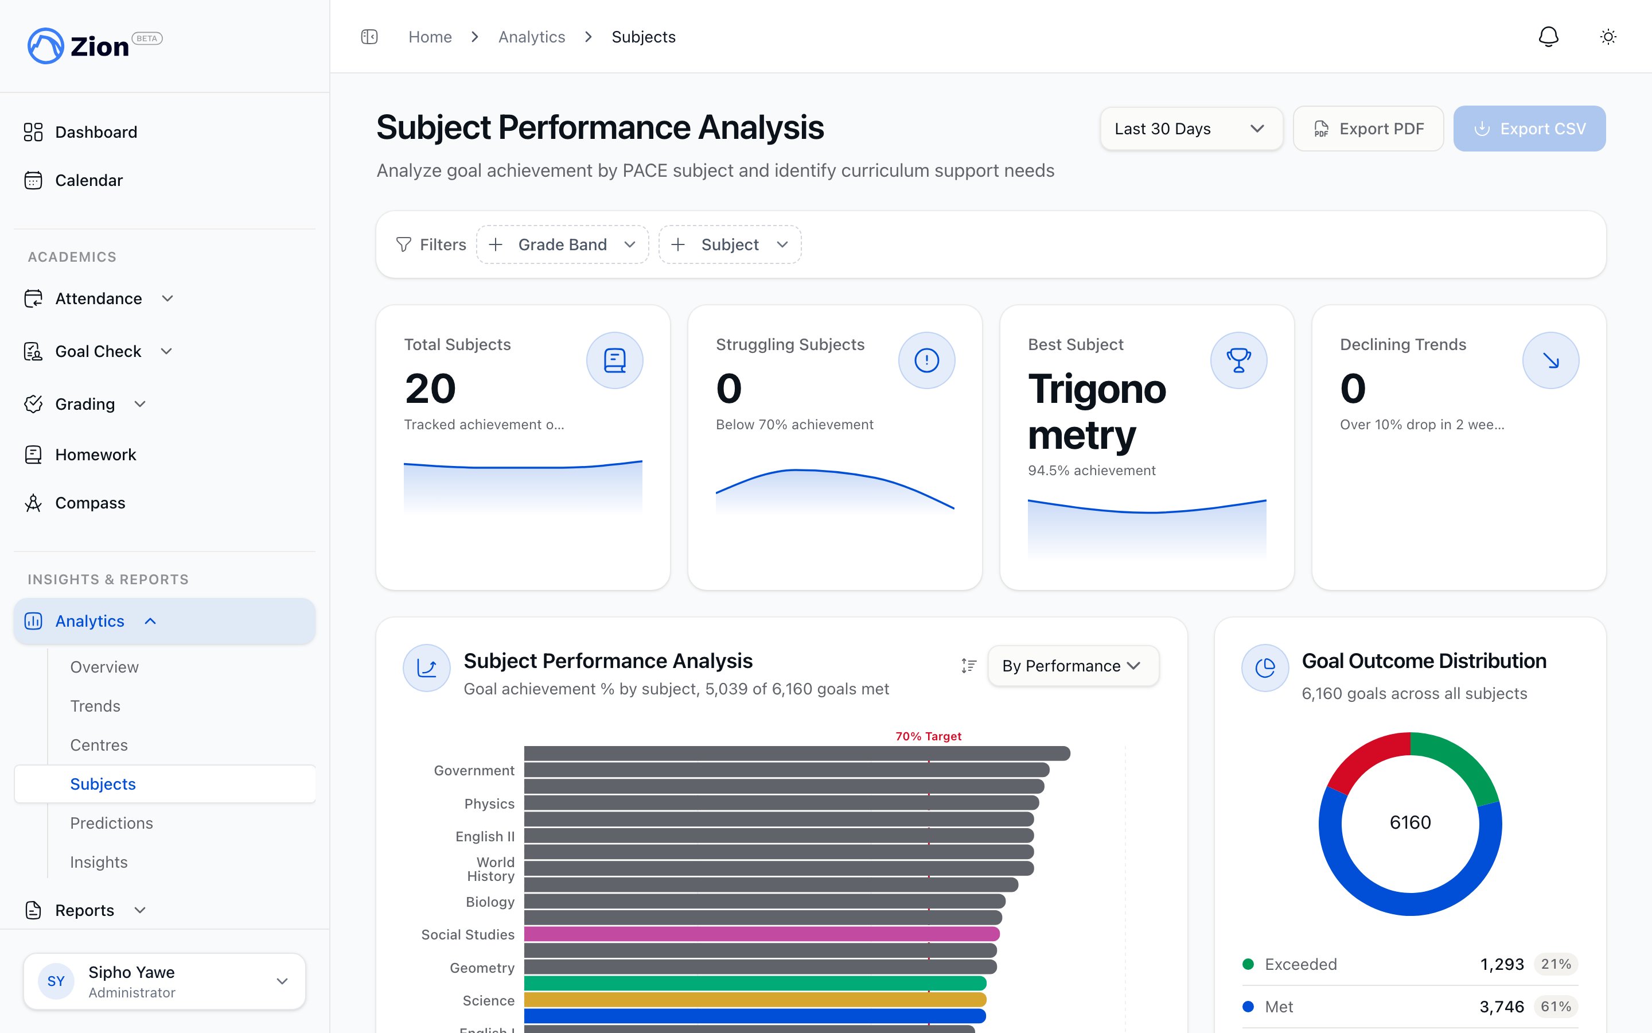Open the Last 30 Days dropdown

click(x=1191, y=129)
